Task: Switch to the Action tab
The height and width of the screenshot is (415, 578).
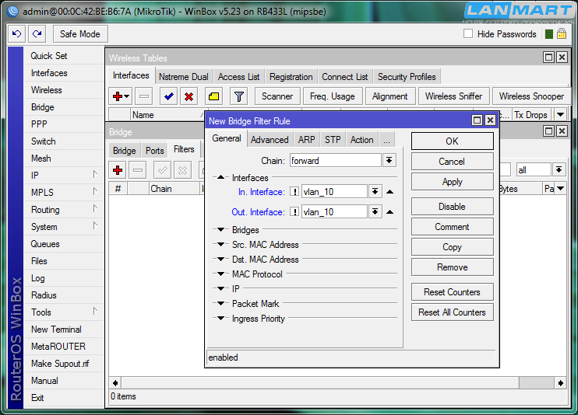Action: 362,140
